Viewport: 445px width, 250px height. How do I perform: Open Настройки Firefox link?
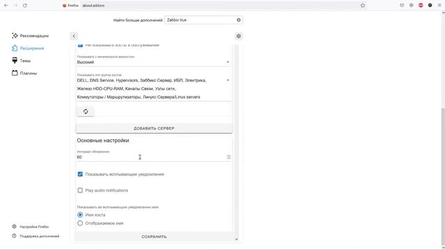pyautogui.click(x=31, y=227)
